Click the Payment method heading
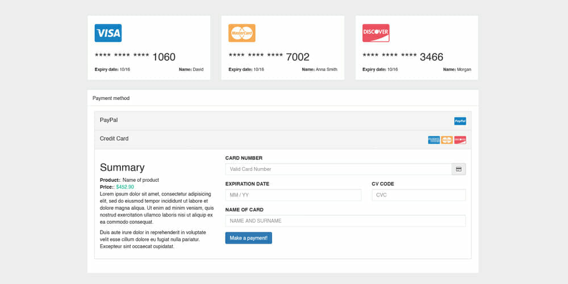Image resolution: width=568 pixels, height=284 pixels. pyautogui.click(x=111, y=98)
